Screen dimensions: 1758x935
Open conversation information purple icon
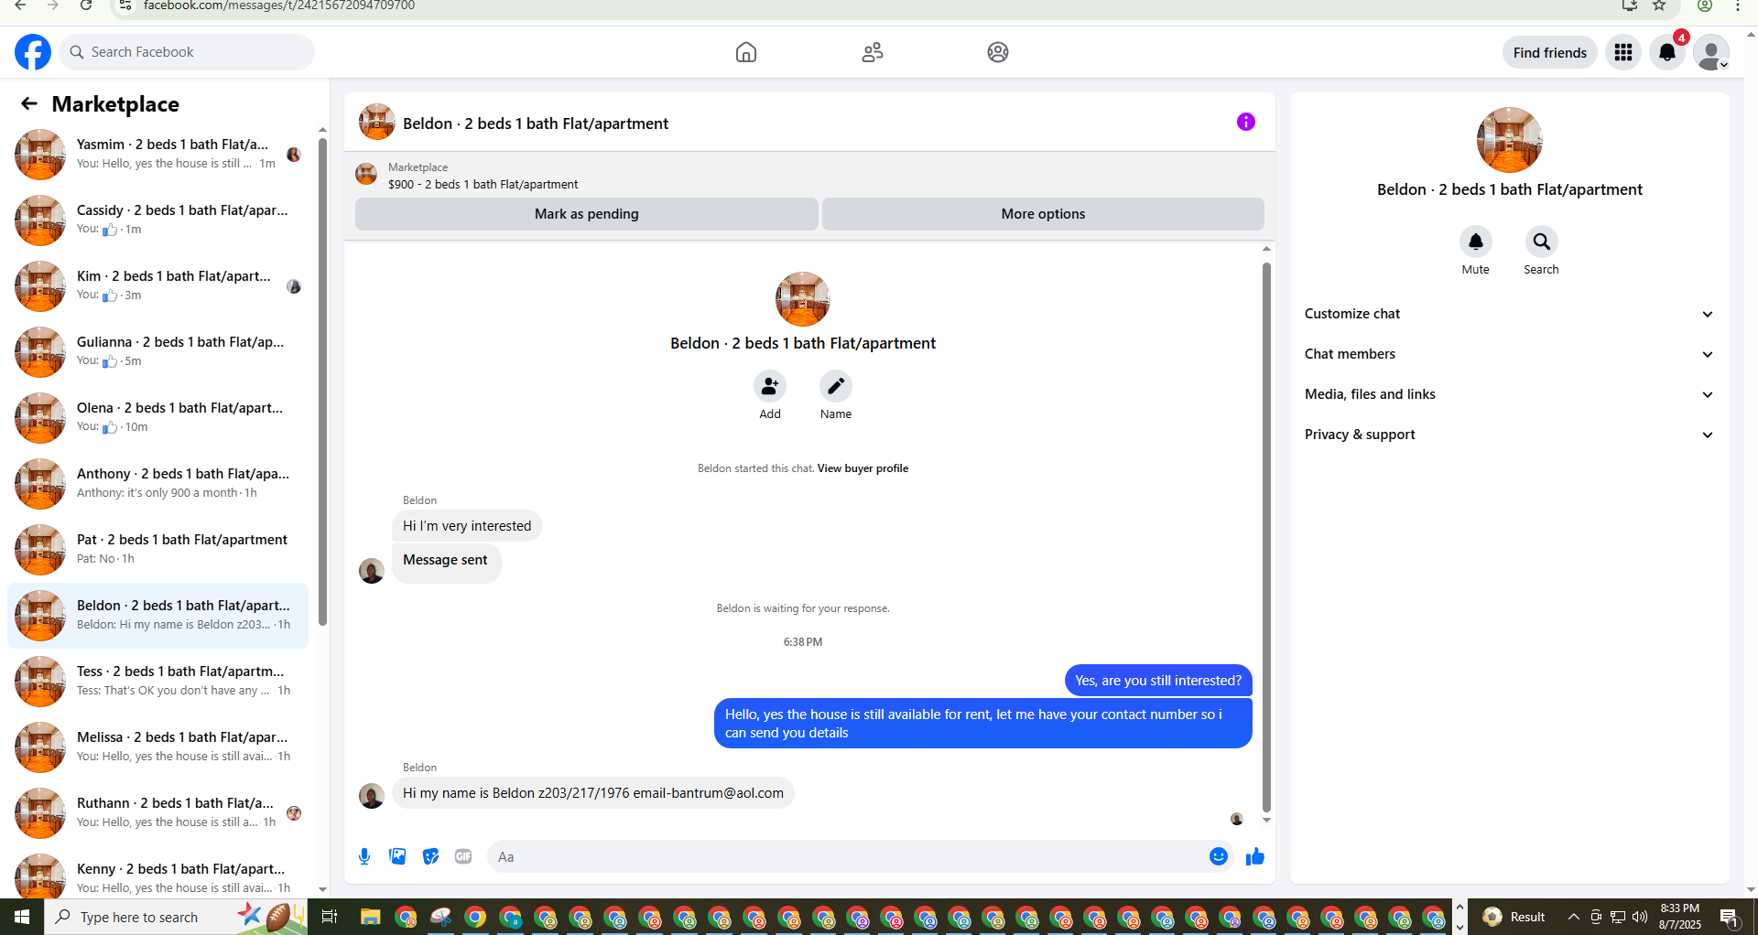[1246, 122]
